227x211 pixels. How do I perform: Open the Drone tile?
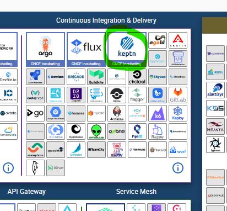(117, 95)
